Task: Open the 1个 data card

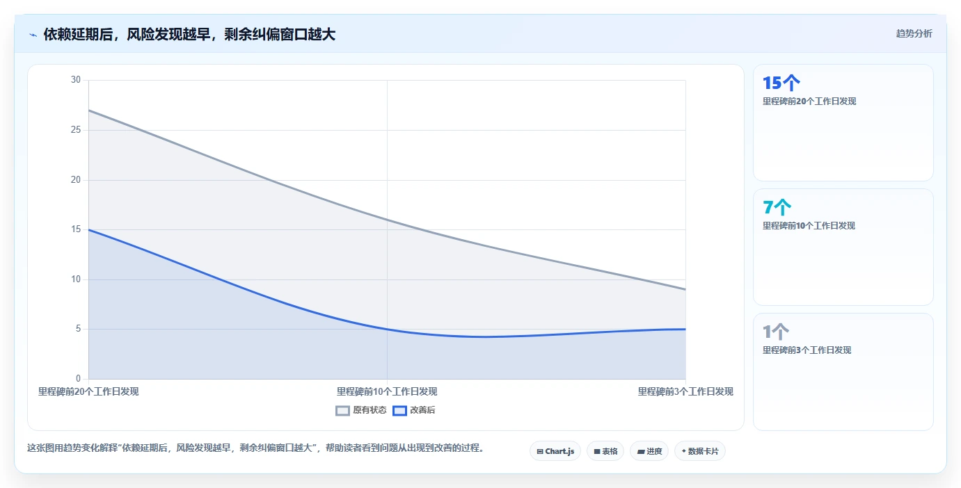Action: [x=843, y=372]
